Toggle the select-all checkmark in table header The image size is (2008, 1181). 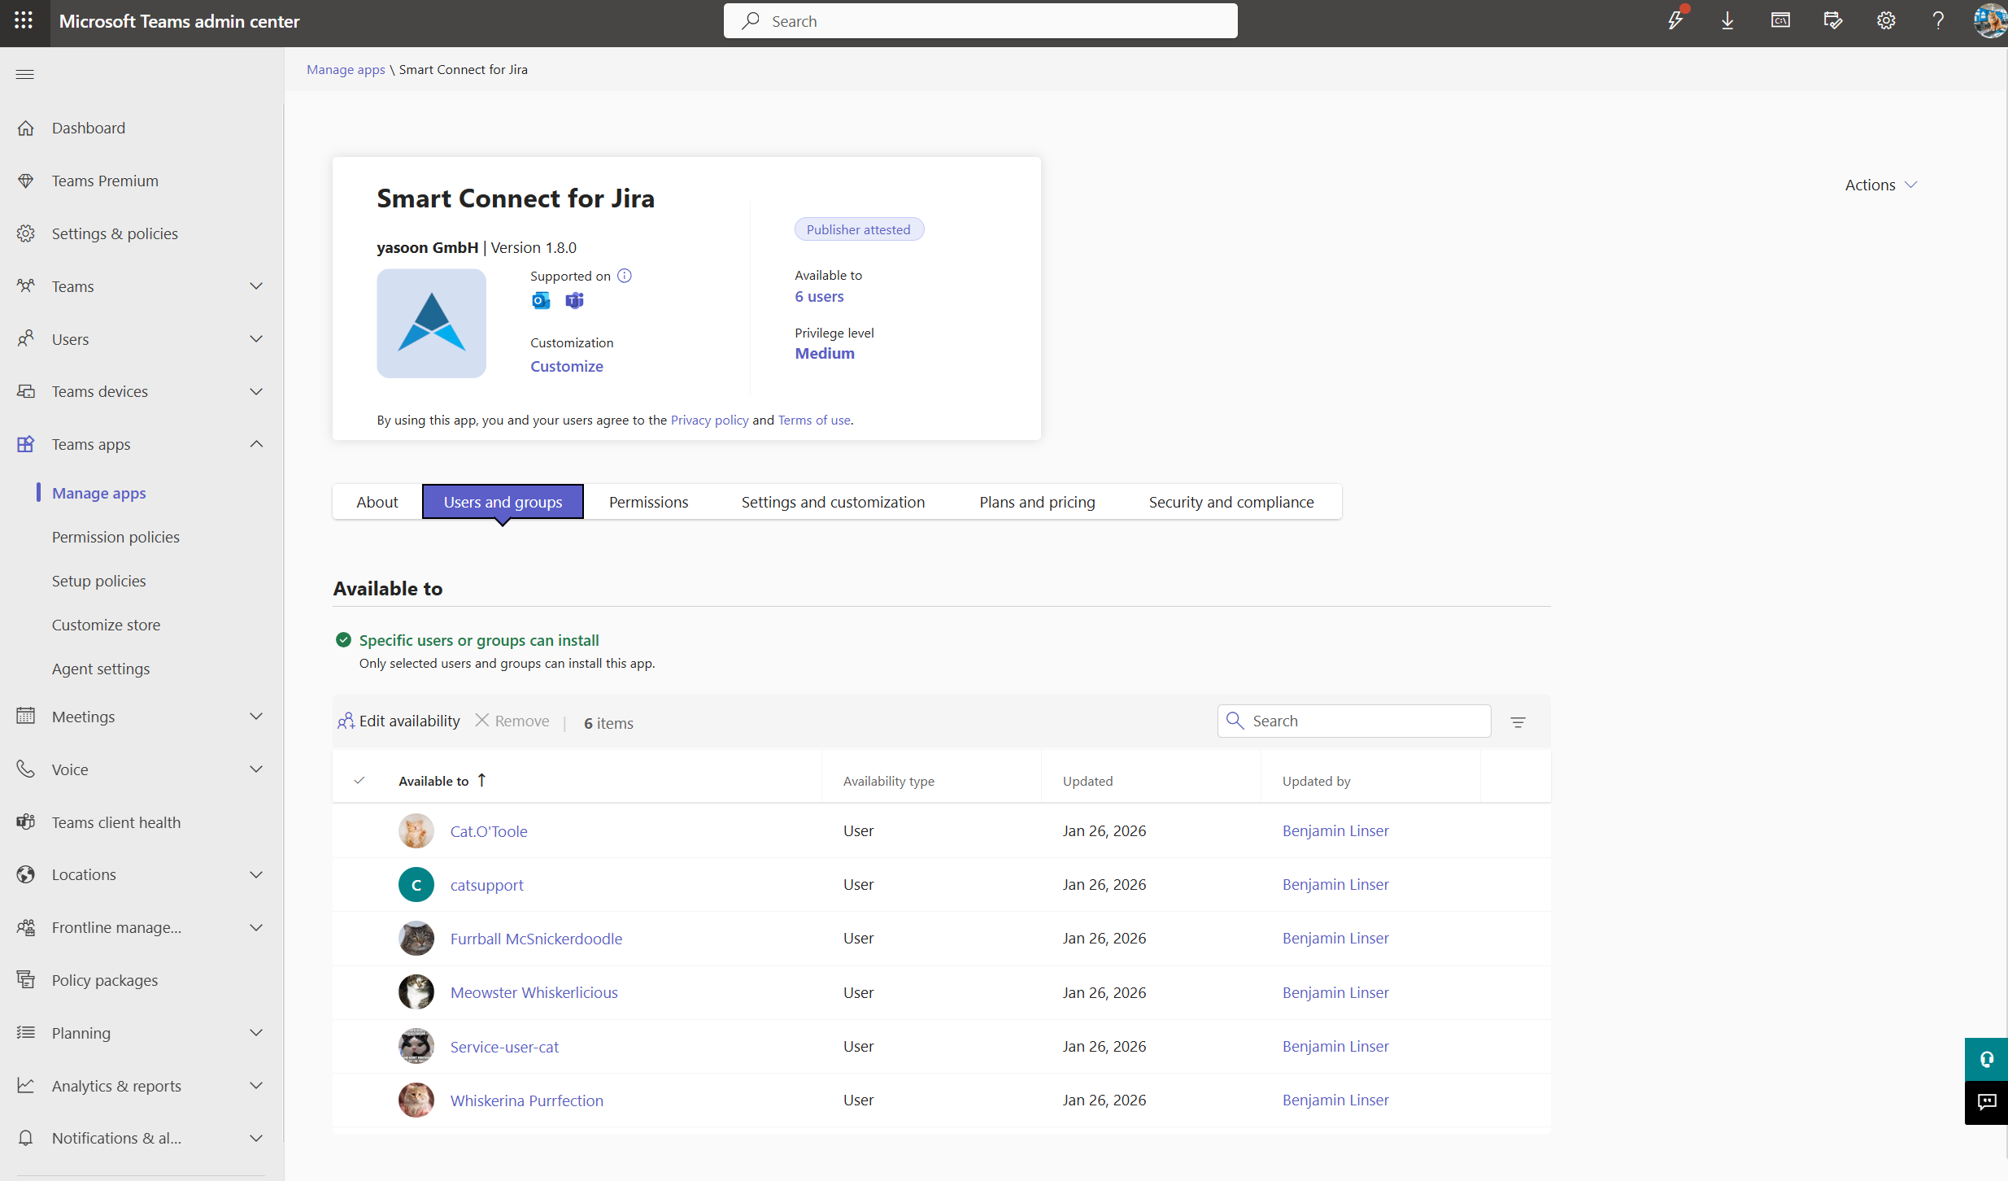[x=359, y=781]
